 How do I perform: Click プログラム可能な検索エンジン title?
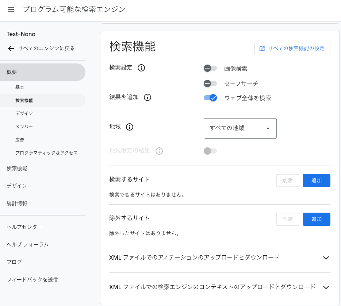point(74,9)
